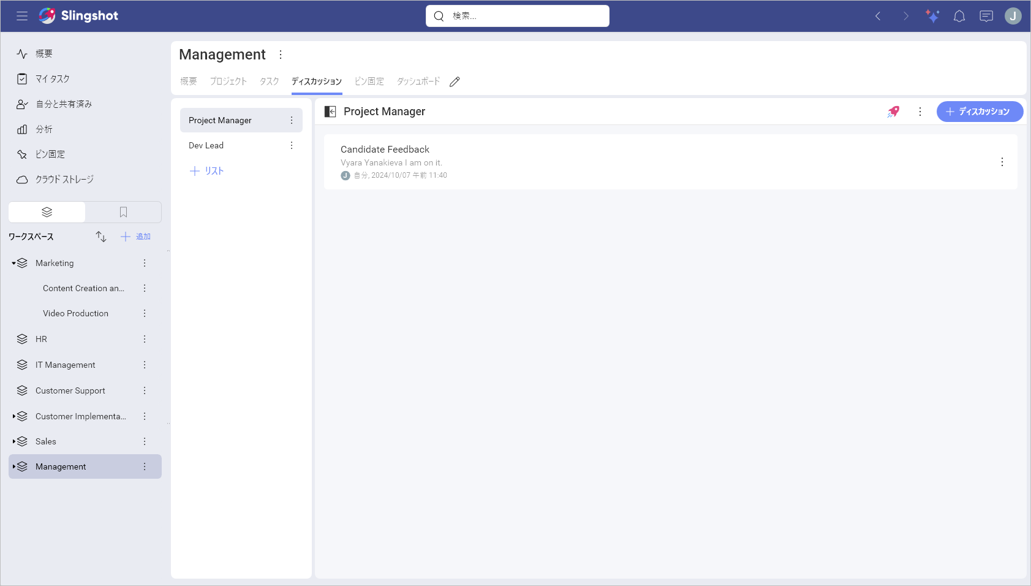Collapse the Marketing workspace tree
The image size is (1031, 586).
pyautogui.click(x=13, y=263)
